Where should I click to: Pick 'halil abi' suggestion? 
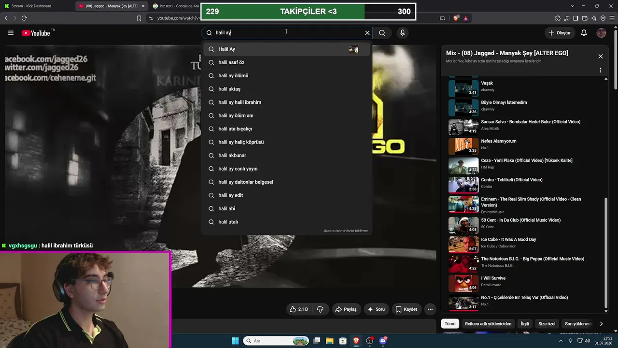pyautogui.click(x=287, y=208)
